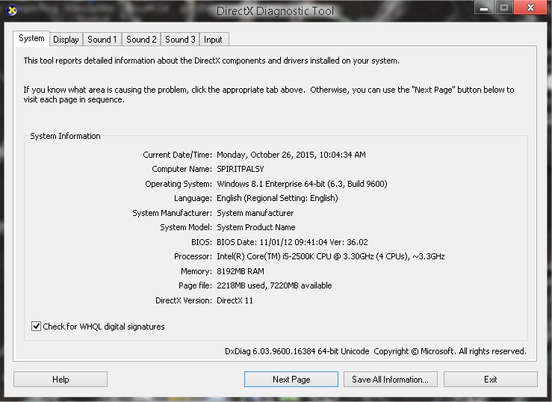Open the Input tab
Viewport: 552px width, 402px height.
tap(213, 40)
